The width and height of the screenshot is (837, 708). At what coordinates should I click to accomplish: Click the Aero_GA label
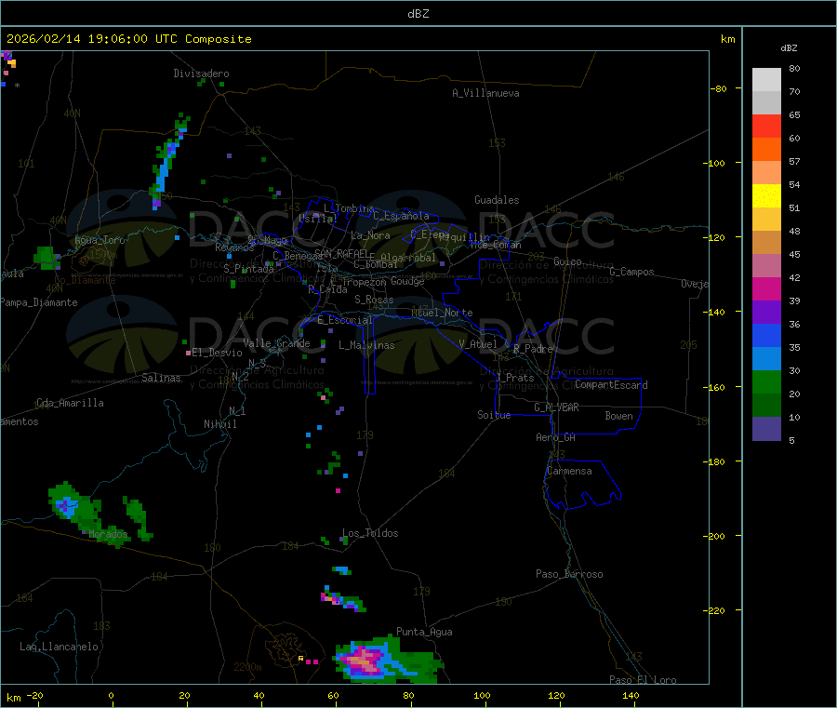point(555,437)
